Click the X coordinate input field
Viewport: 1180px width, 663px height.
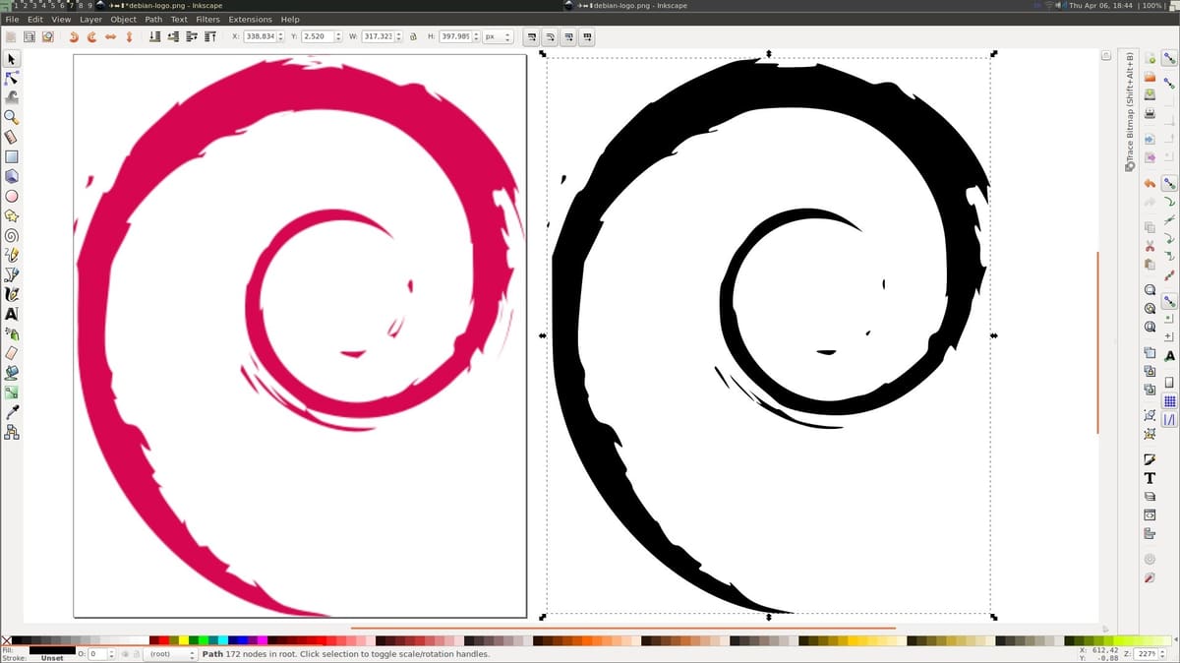point(260,36)
